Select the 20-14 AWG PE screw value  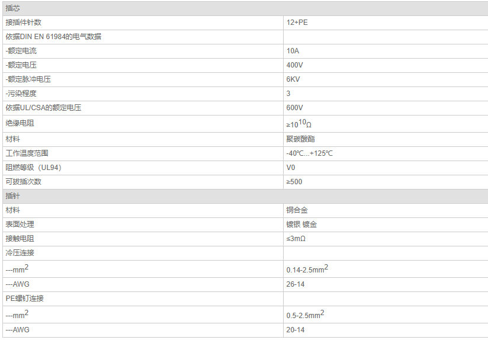pyautogui.click(x=296, y=330)
